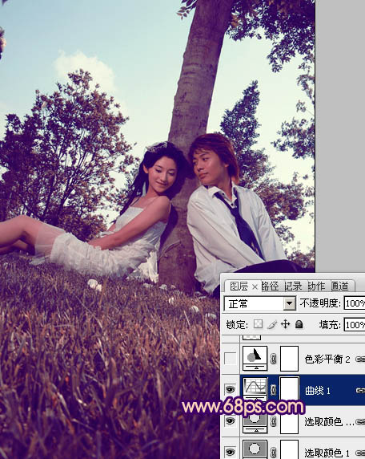Switch to the 通道 tab

pyautogui.click(x=340, y=286)
